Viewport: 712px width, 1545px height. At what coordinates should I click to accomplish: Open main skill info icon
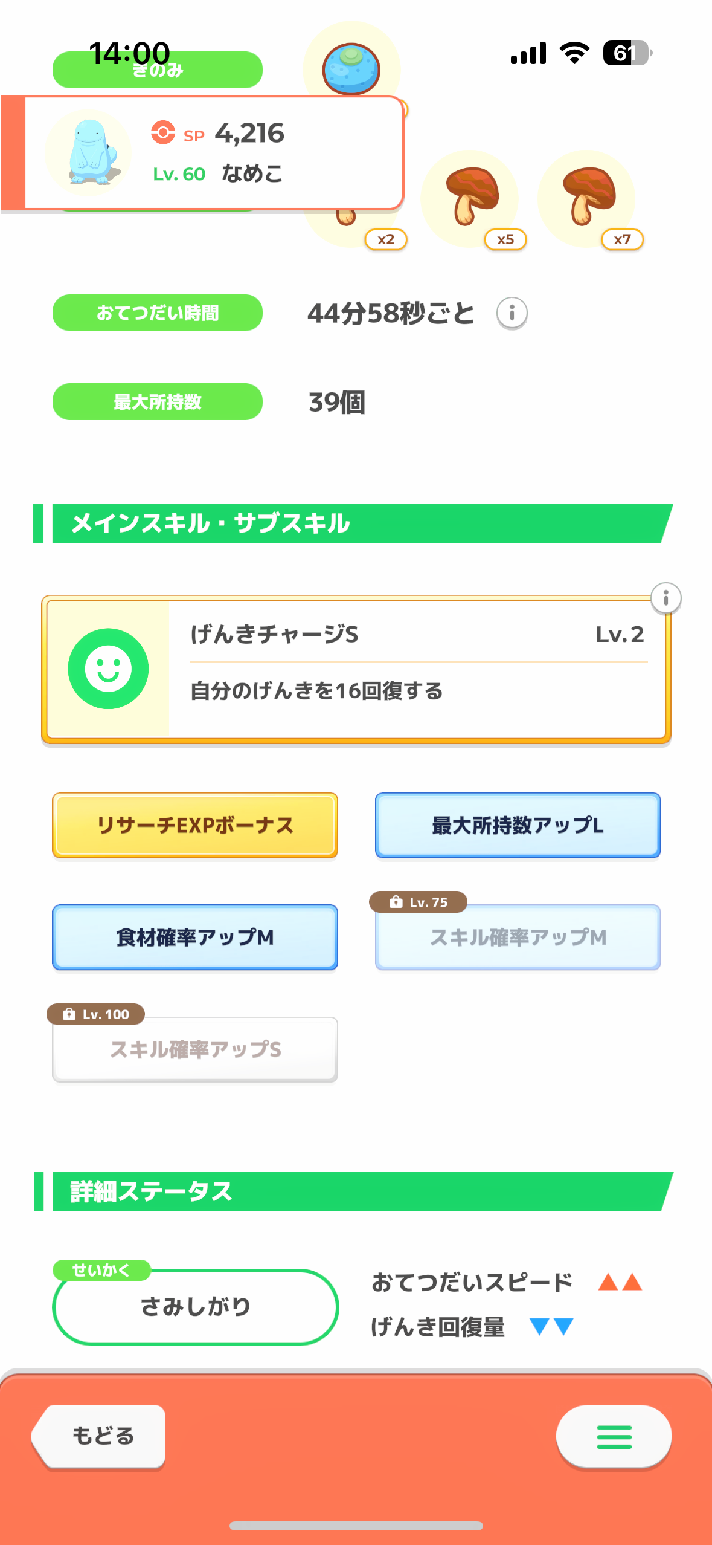click(665, 598)
